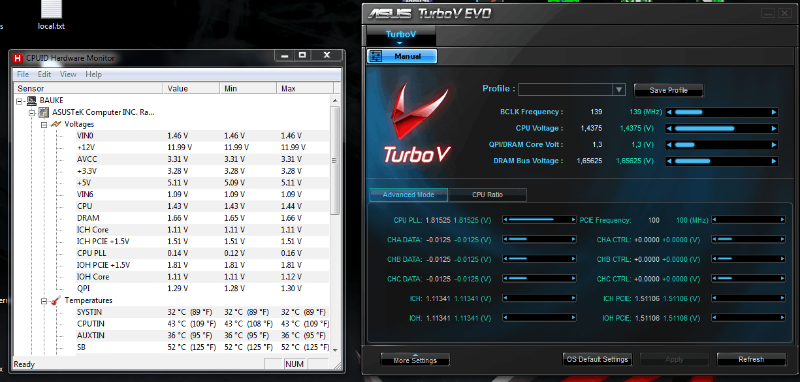Viewport: 800px width, 382px height.
Task: Click ICH PCIE right arrow
Action: (x=781, y=298)
